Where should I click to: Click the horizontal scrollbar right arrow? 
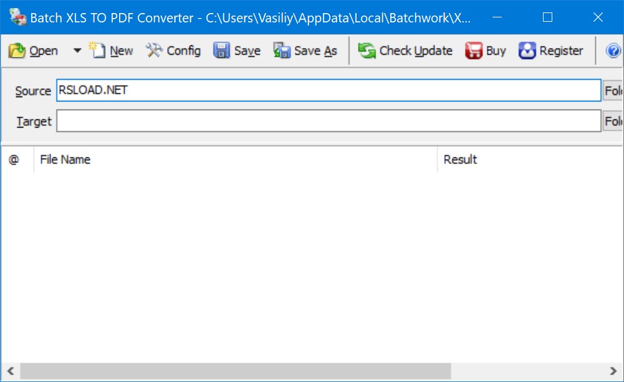[613, 371]
